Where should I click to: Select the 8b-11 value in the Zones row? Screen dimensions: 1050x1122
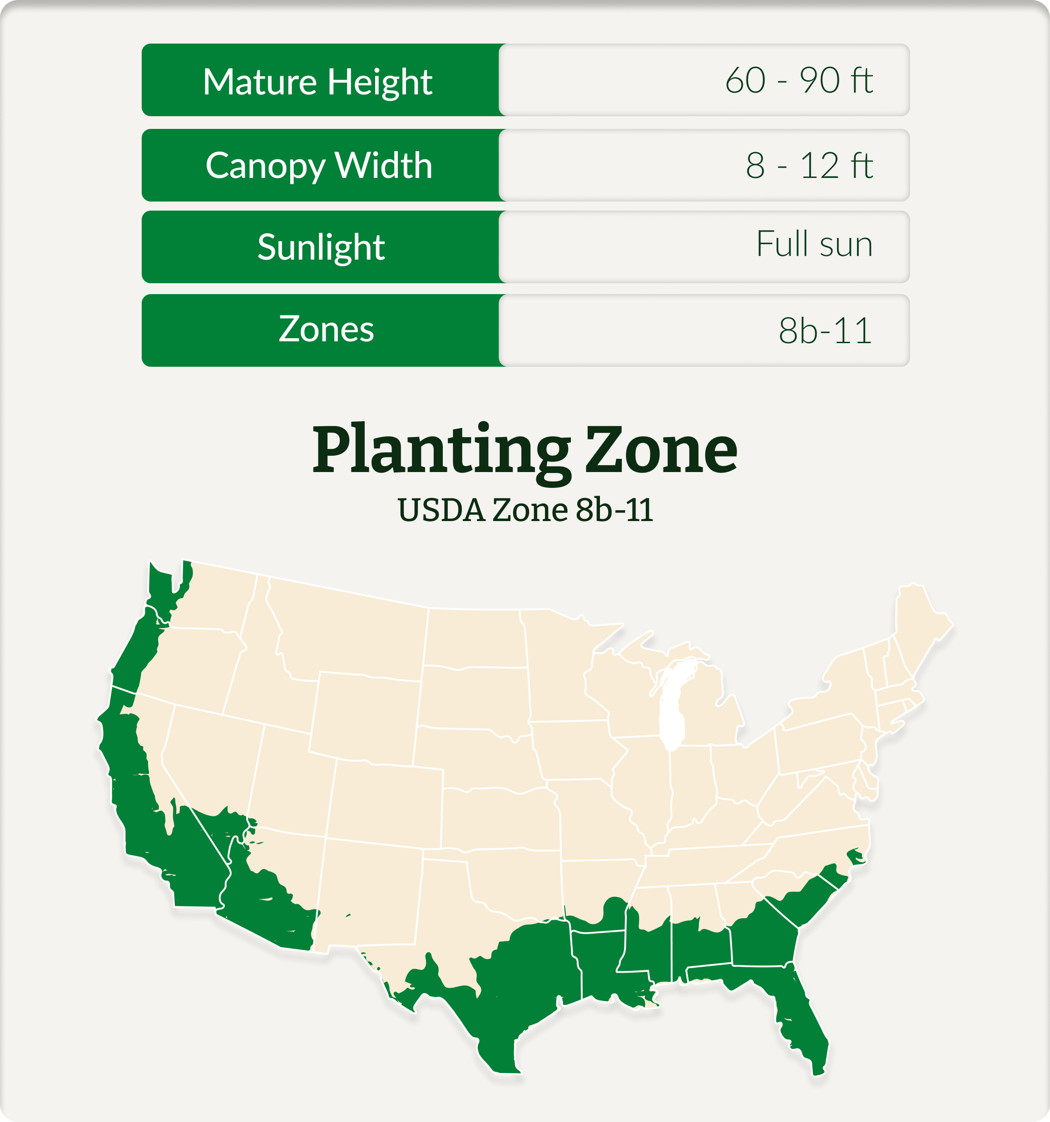[825, 331]
